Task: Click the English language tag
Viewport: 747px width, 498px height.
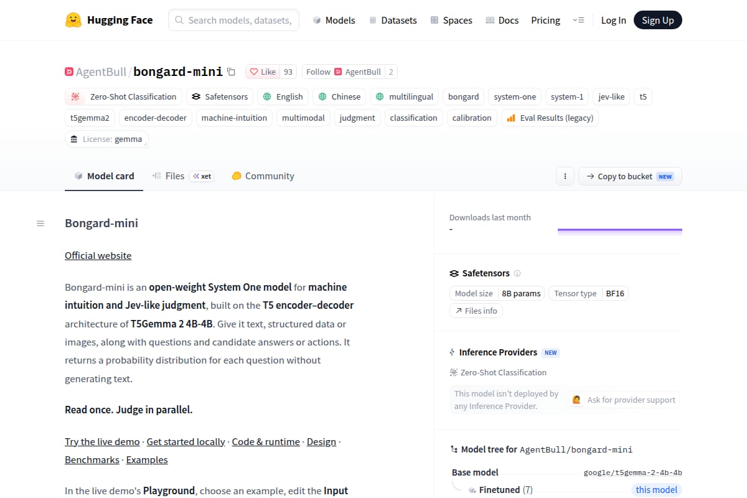Action: coord(283,96)
